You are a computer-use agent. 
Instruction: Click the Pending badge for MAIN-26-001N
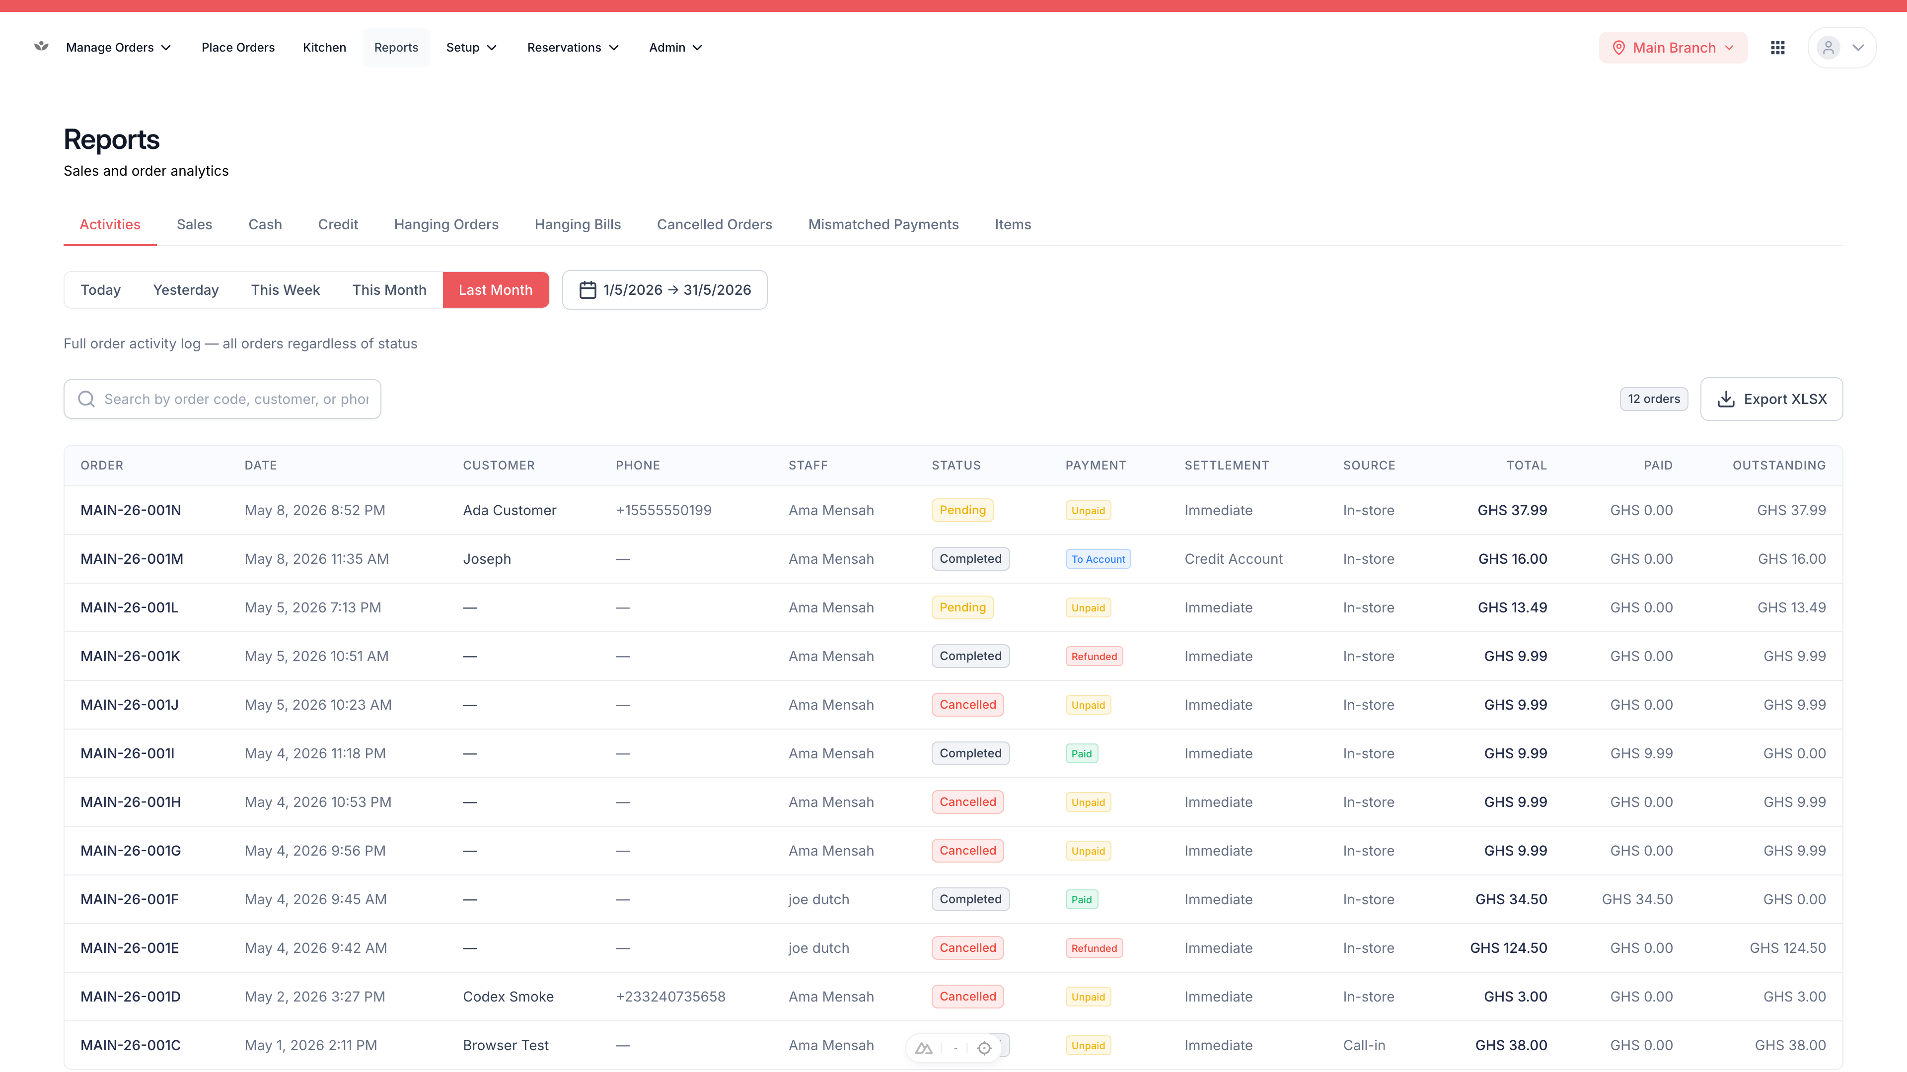tap(962, 511)
